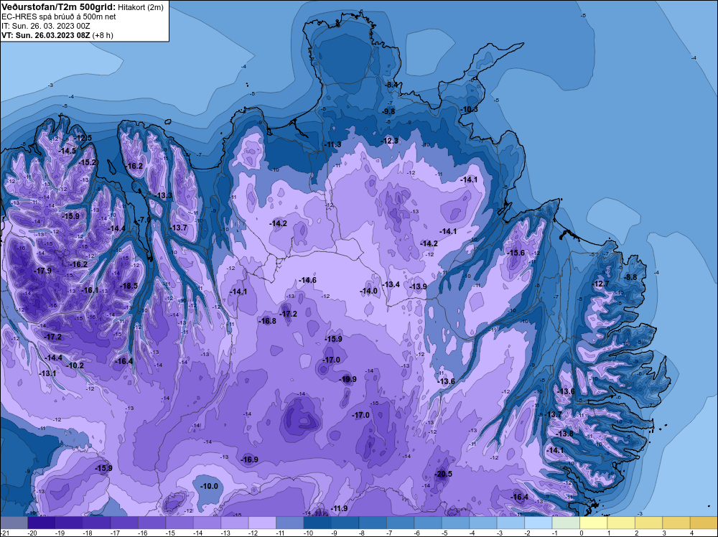This screenshot has width=718, height=537.
Task: Click the -8.4 temperature value
Action: point(392,85)
